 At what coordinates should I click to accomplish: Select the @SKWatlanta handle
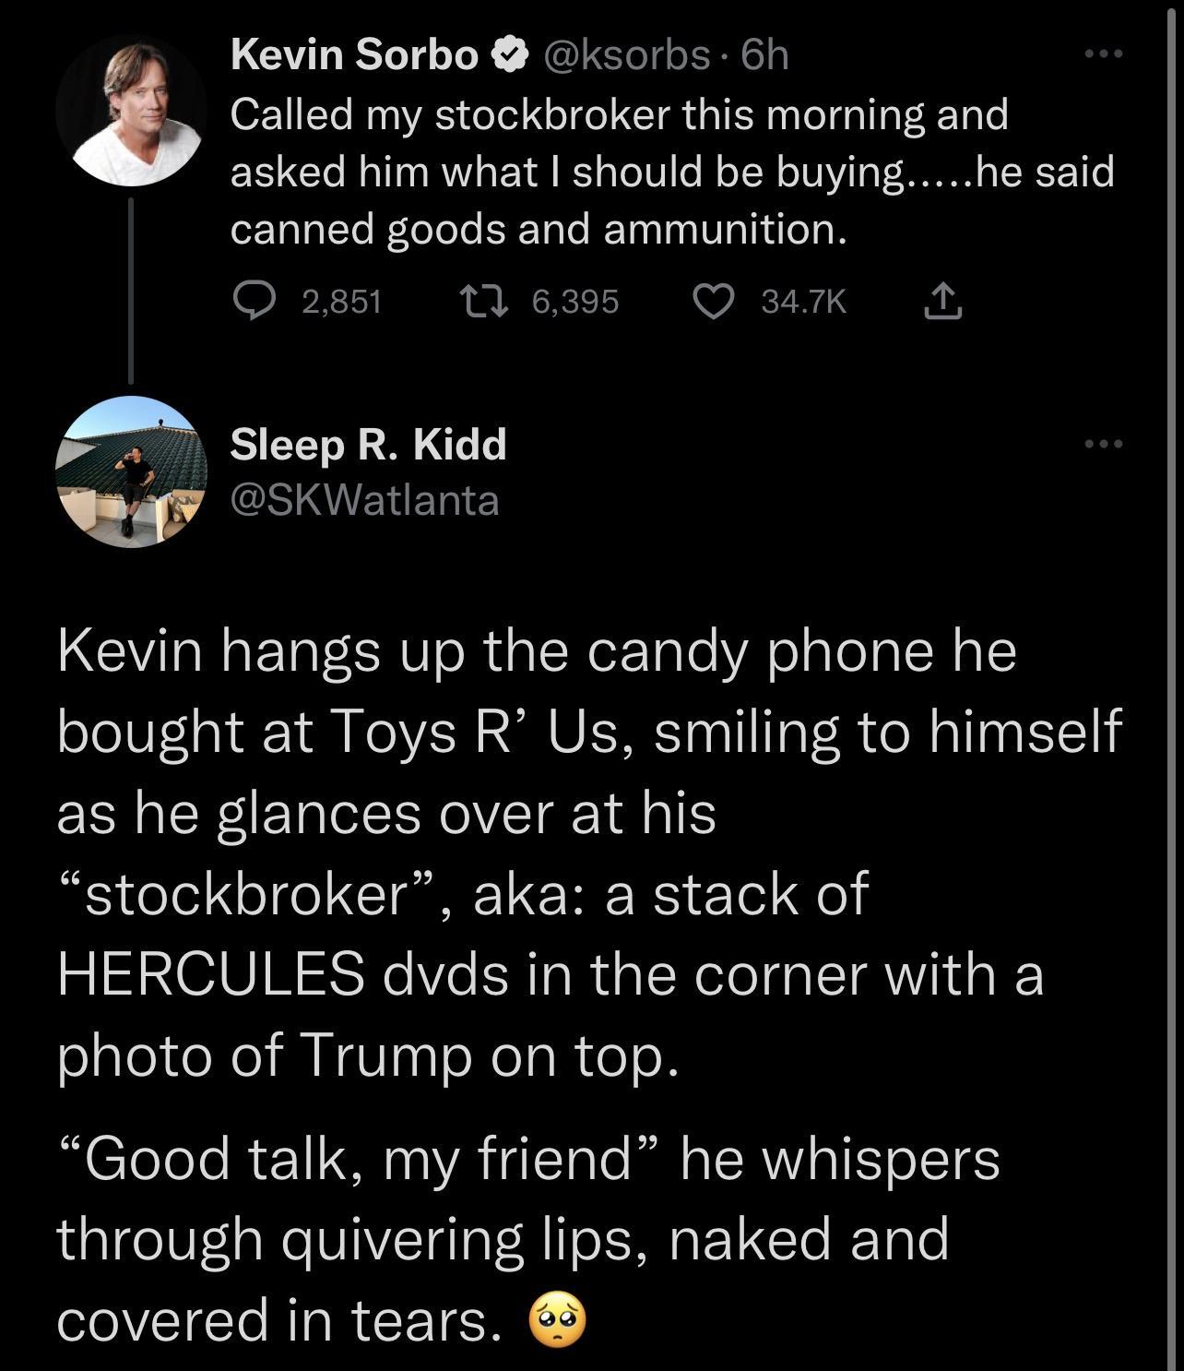pos(363,497)
